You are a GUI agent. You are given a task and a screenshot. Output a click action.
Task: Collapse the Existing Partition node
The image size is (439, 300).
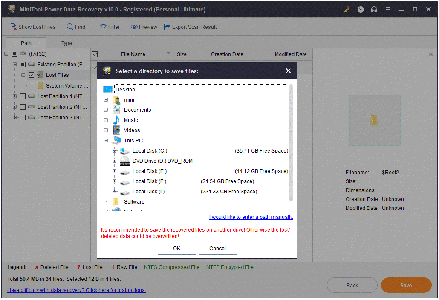14,64
